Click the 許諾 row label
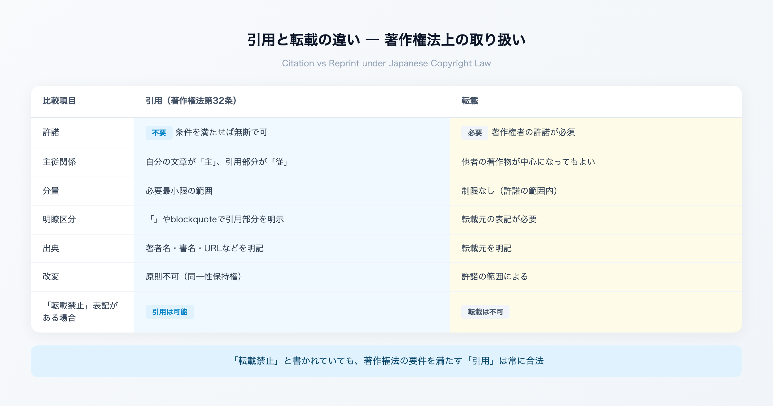The height and width of the screenshot is (406, 773). tap(51, 132)
